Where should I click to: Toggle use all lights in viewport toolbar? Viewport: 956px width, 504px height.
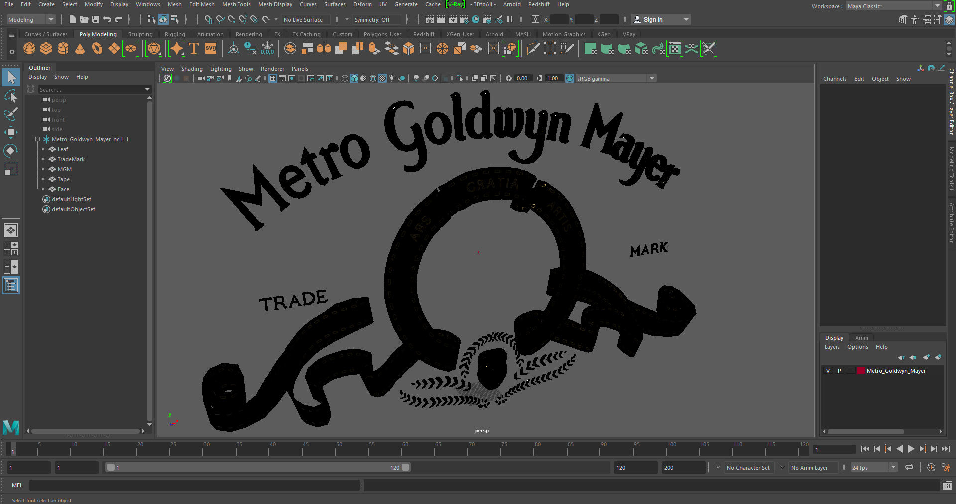(x=392, y=78)
